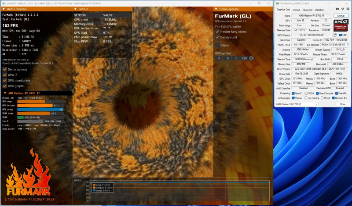Click the AMD Radeon Graphics logo
This screenshot has height=206, width=352.
[341, 25]
